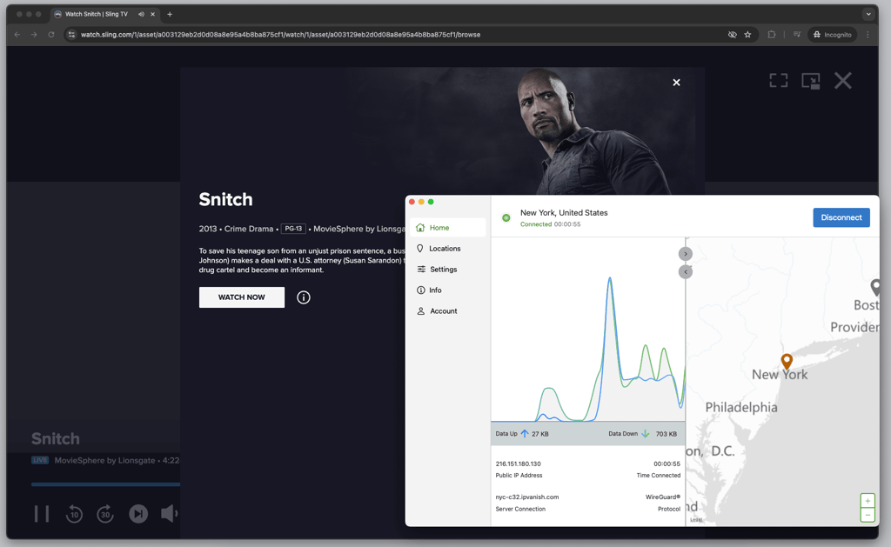Click the Philadelphia label on map

pos(741,407)
